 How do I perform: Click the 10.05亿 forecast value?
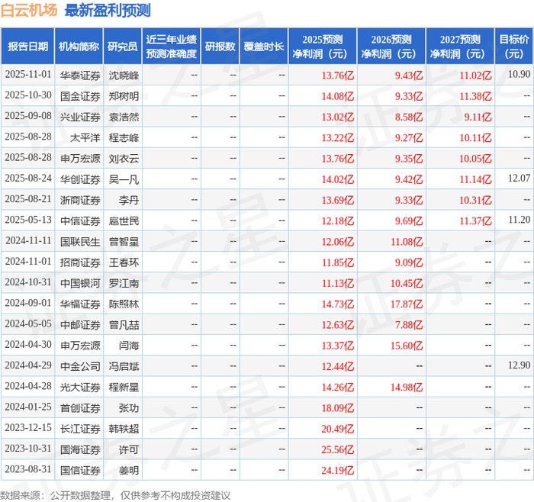tap(475, 159)
